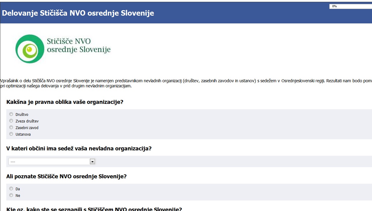Image resolution: width=372 pixels, height=211 pixels.
Task: Choose the Zveza društev option
Action: tap(11, 121)
